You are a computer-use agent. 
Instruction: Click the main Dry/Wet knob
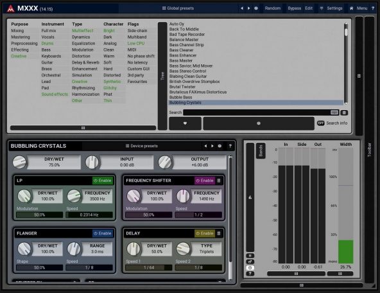tap(19, 163)
